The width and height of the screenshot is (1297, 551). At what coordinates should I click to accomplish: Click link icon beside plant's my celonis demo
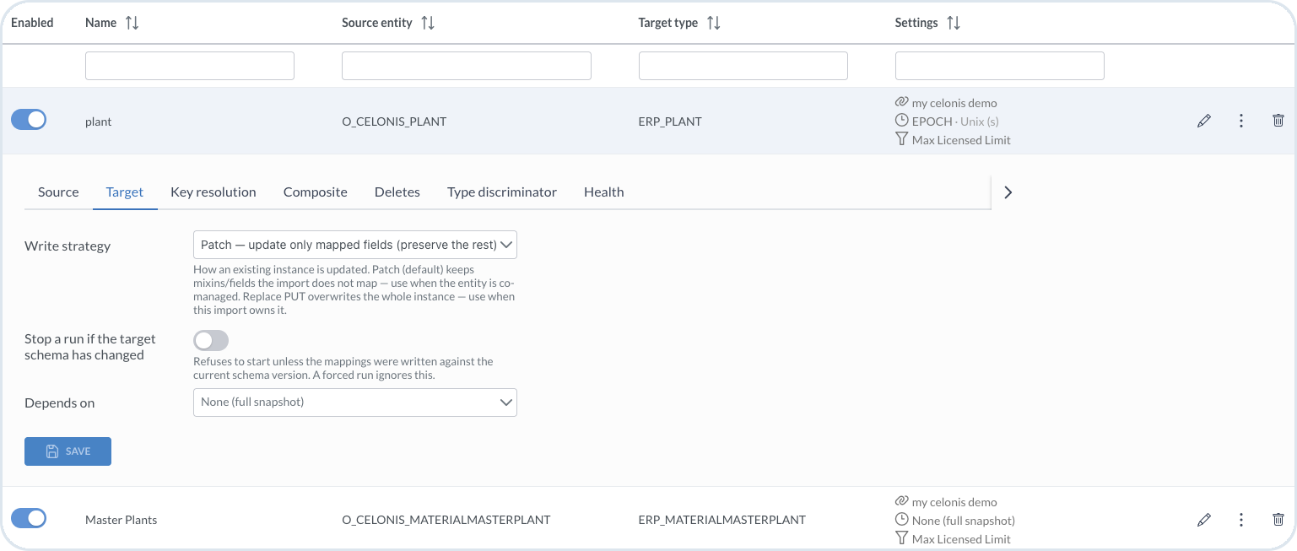click(901, 102)
